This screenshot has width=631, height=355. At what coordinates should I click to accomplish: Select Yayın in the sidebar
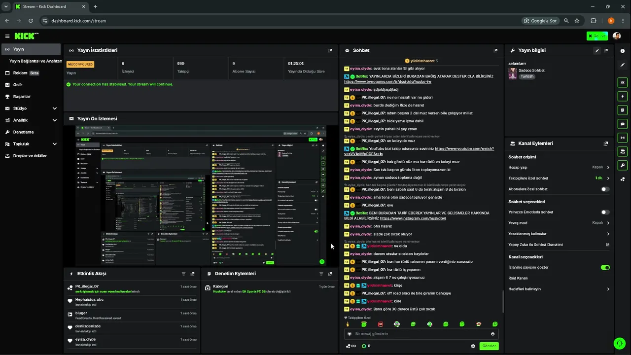tap(31, 49)
